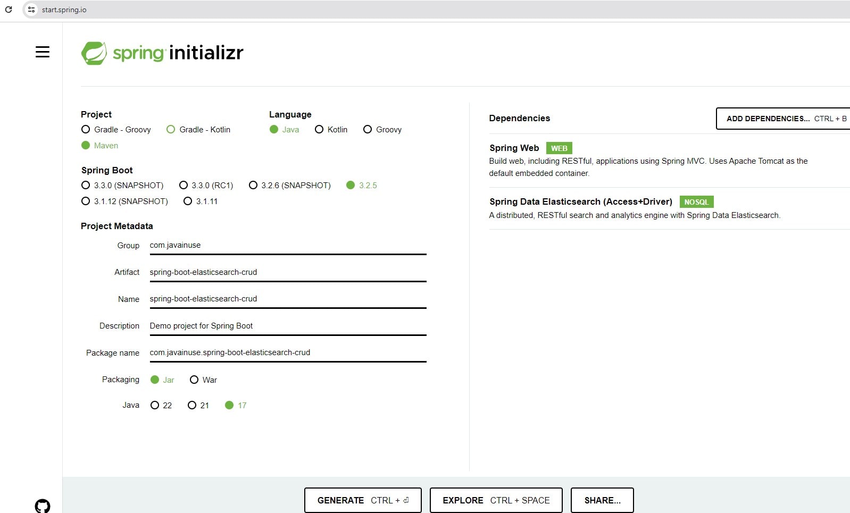Screen dimensions: 850x513
Task: Click the Packaging label
Action: click(121, 380)
